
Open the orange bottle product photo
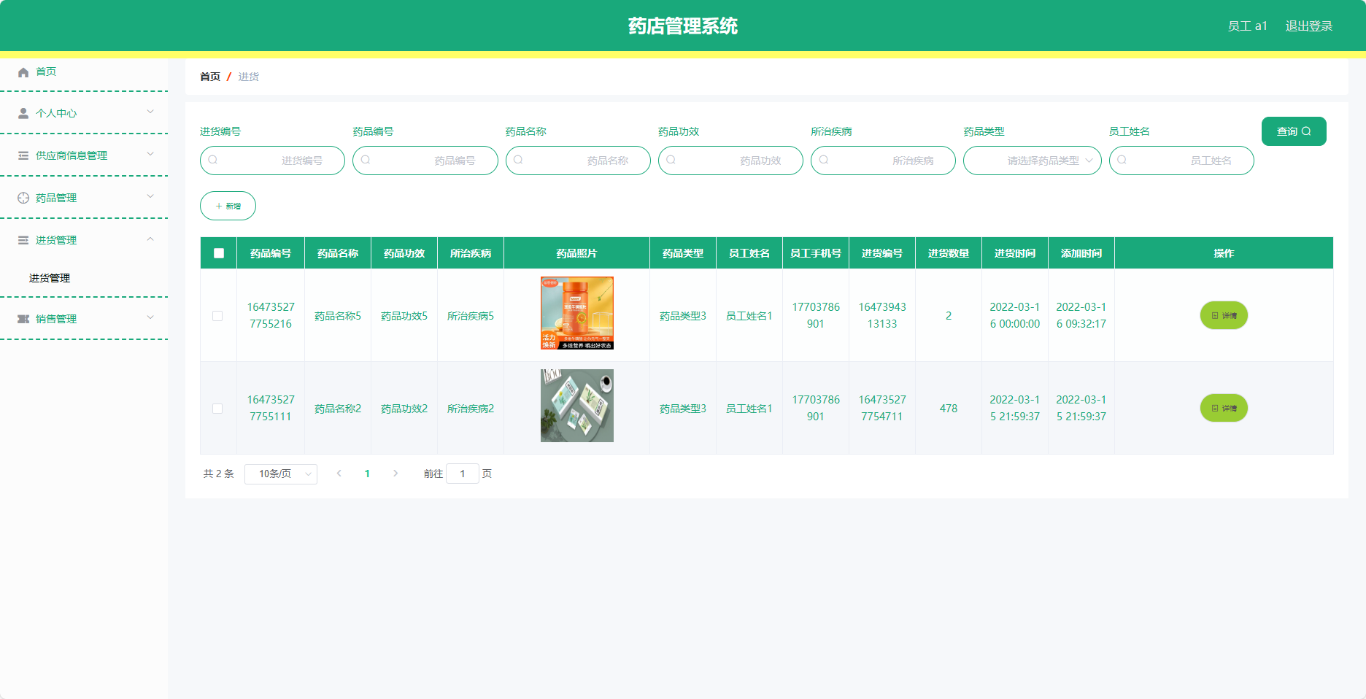[x=577, y=313]
